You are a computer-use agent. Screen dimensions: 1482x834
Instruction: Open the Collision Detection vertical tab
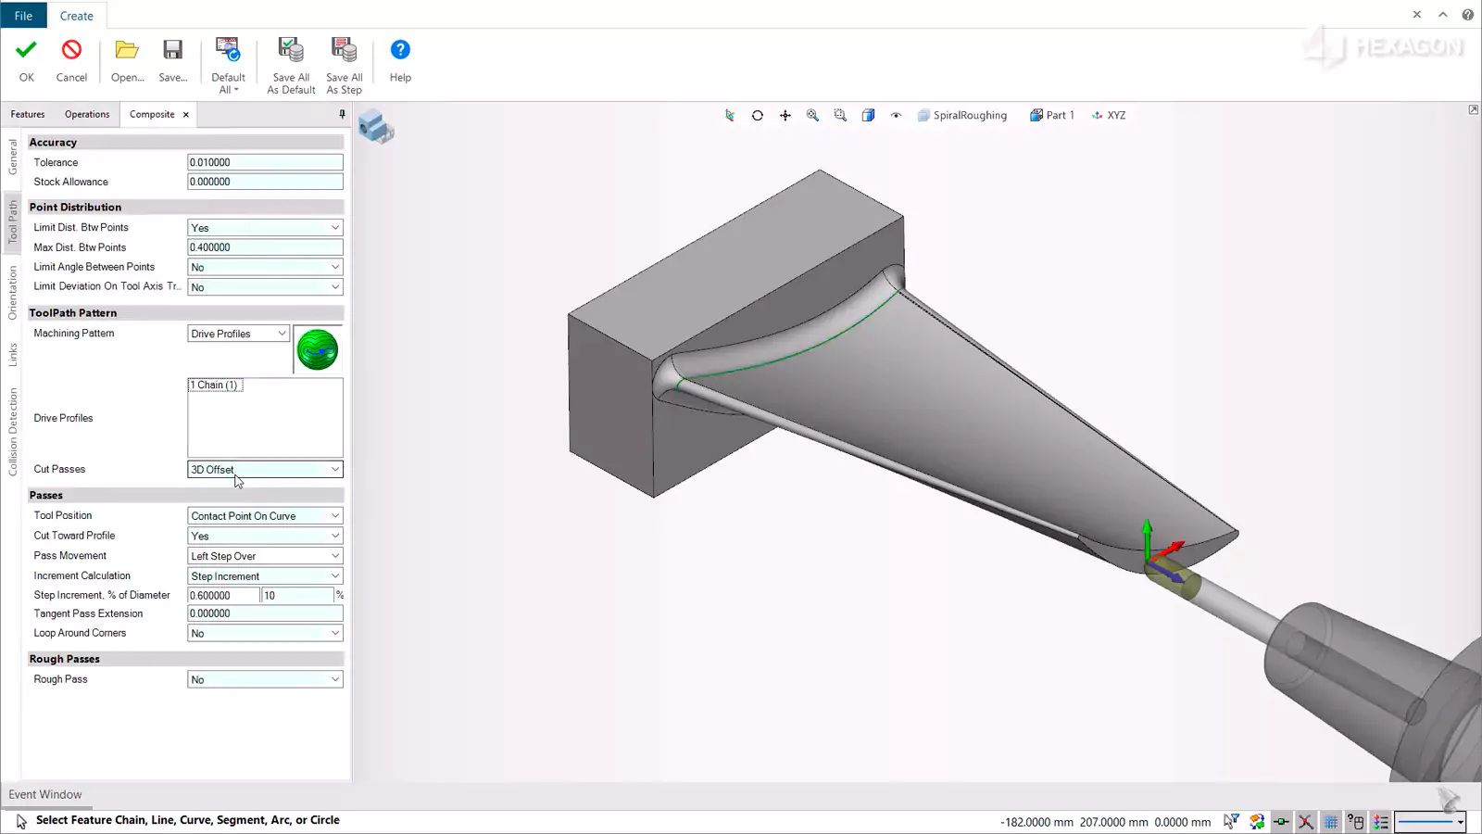point(13,432)
